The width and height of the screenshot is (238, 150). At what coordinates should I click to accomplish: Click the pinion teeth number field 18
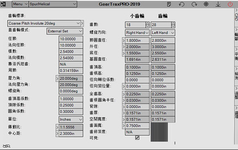tap(136, 25)
